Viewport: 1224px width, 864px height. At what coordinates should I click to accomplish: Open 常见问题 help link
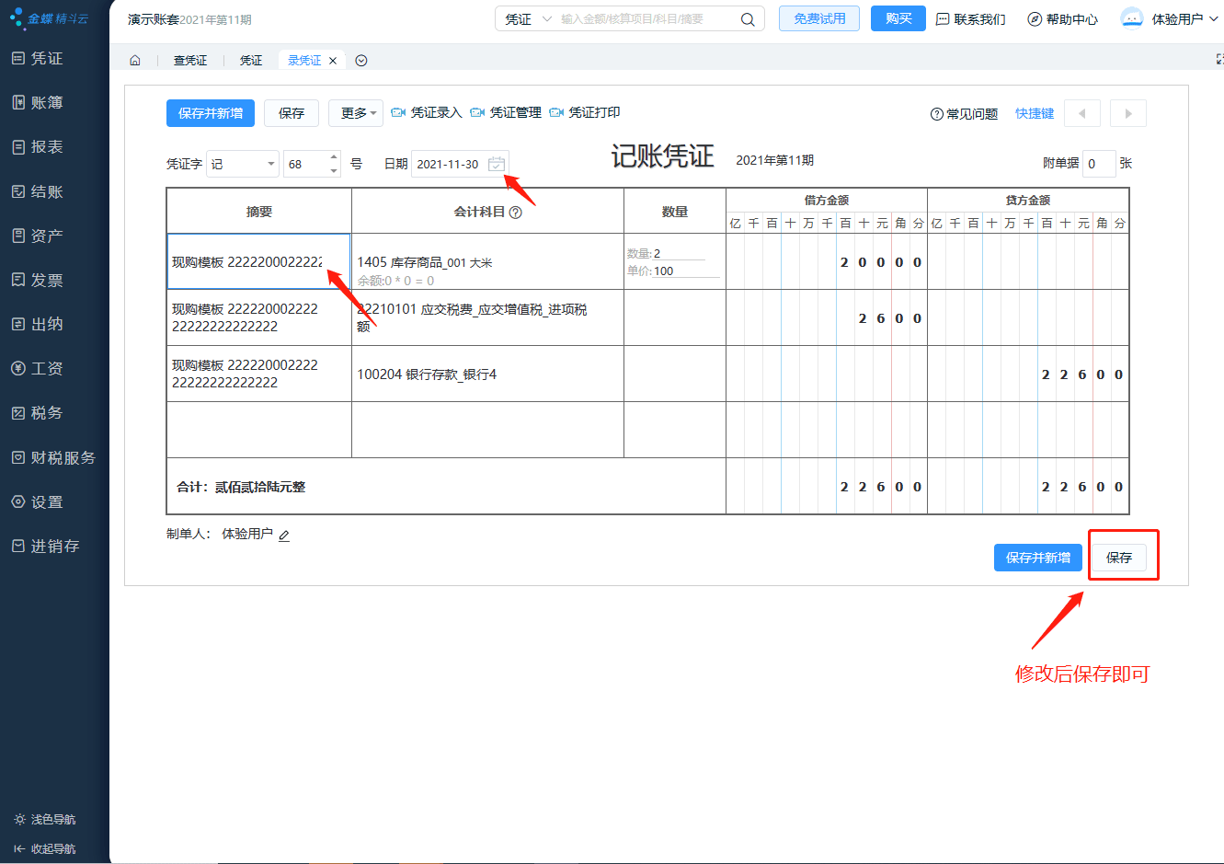pyautogui.click(x=964, y=114)
